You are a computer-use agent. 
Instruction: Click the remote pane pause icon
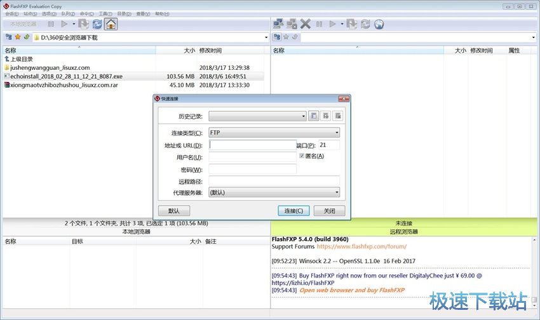(320, 24)
